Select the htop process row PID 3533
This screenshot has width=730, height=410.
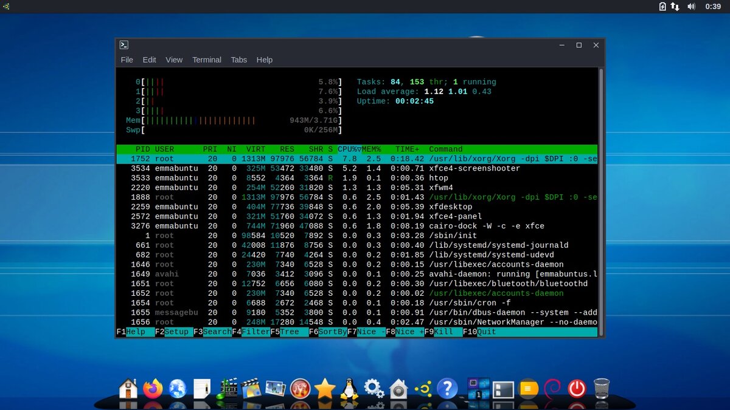point(357,178)
